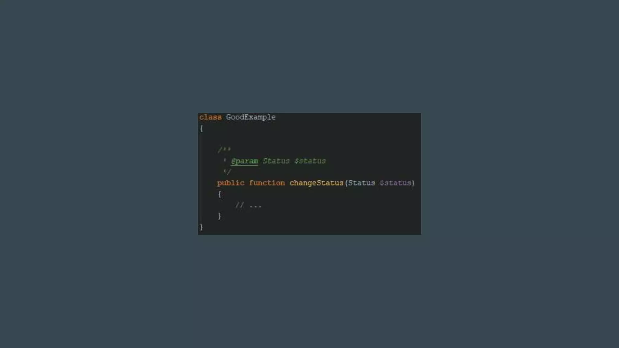Click the empty line above the docblock
The width and height of the screenshot is (619, 348).
pyautogui.click(x=309, y=139)
